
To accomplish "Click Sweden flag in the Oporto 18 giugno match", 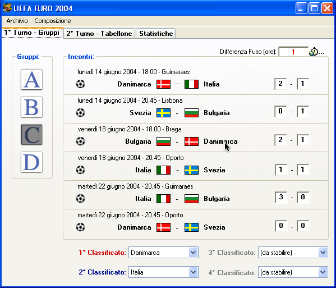I will [191, 170].
